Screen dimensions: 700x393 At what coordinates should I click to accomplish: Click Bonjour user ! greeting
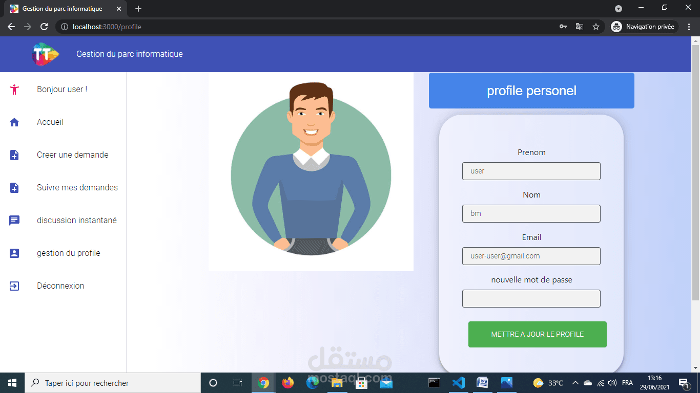coord(62,90)
